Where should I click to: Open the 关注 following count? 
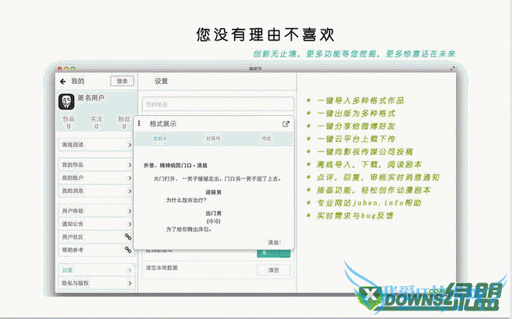(96, 122)
